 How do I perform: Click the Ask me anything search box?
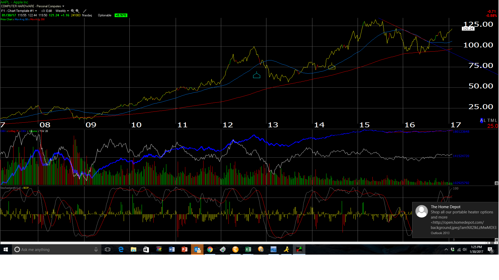pyautogui.click(x=57, y=249)
